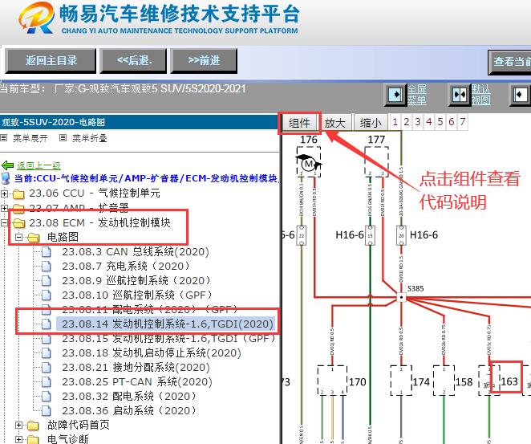Click component 170 in the diagram
This screenshot has height=444, width=531.
[x=332, y=381]
